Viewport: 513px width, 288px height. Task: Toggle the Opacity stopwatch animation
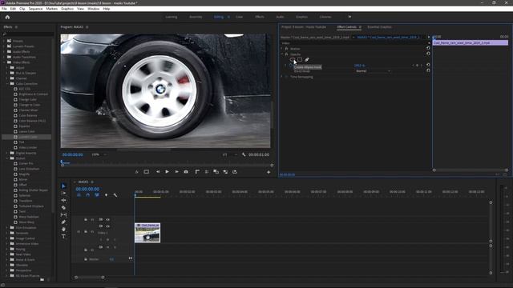tap(290, 66)
